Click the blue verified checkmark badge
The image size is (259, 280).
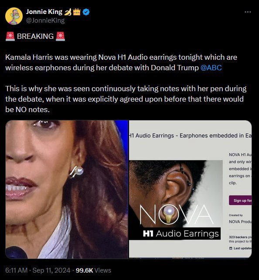click(86, 12)
